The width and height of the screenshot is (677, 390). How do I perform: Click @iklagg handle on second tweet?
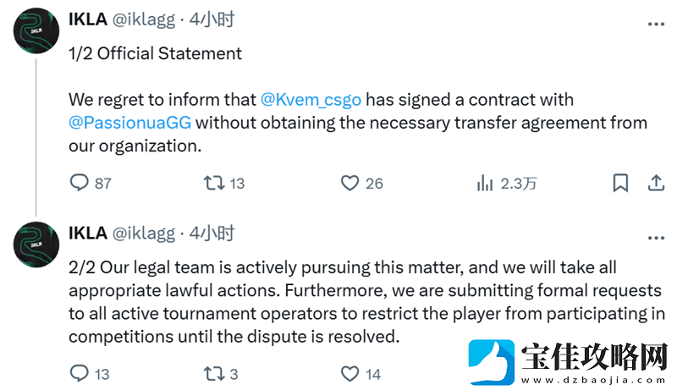(x=144, y=233)
